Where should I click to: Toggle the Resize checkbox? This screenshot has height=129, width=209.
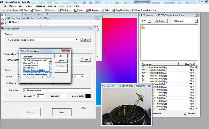click(7, 83)
